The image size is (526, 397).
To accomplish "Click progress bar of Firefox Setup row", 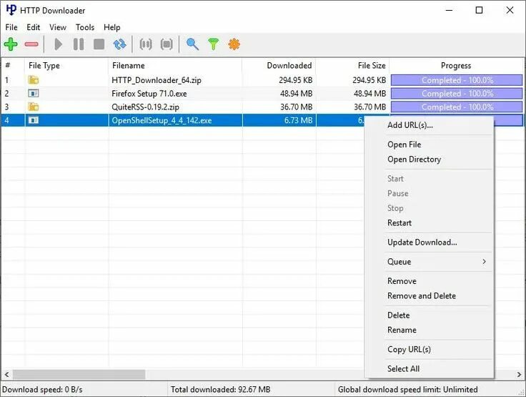I will [x=457, y=94].
